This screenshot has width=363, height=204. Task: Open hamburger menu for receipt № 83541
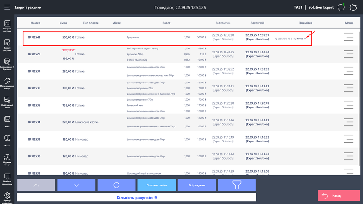tap(348, 37)
